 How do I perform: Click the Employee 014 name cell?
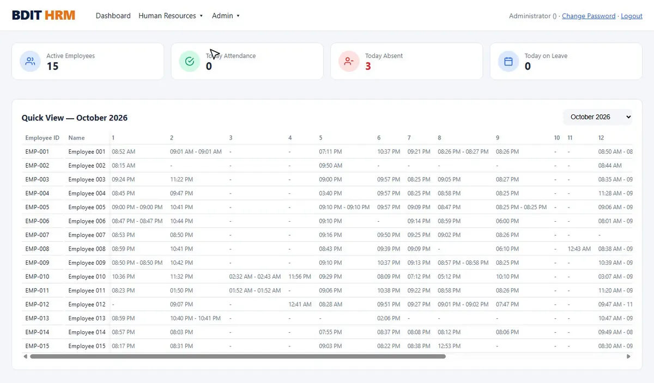[x=87, y=332]
